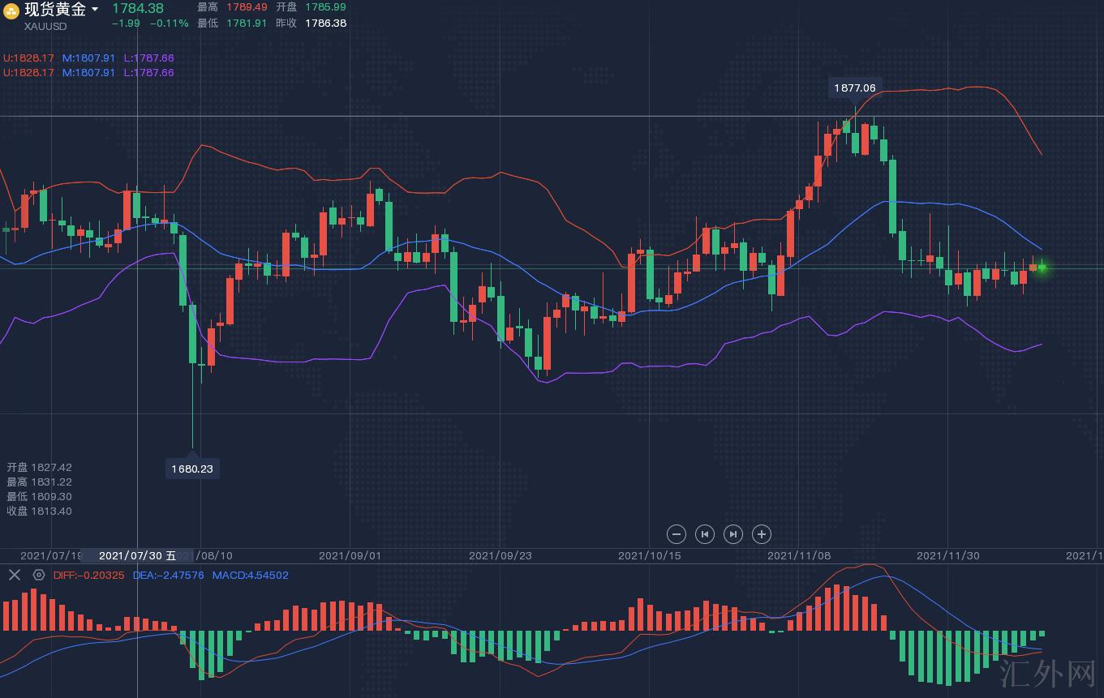Expand the 现货黄金 symbol dropdown arrow
1104x698 pixels.
95,10
